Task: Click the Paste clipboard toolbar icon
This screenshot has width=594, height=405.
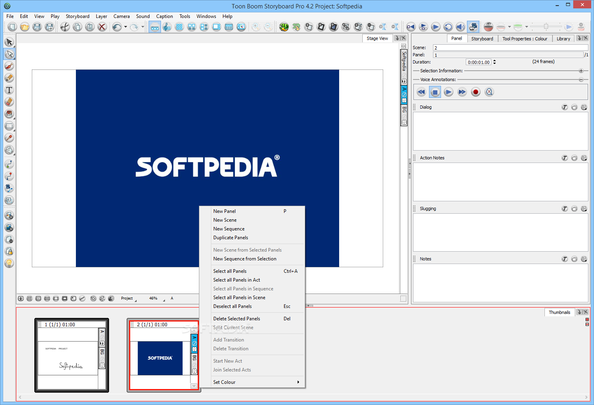Action: point(90,27)
